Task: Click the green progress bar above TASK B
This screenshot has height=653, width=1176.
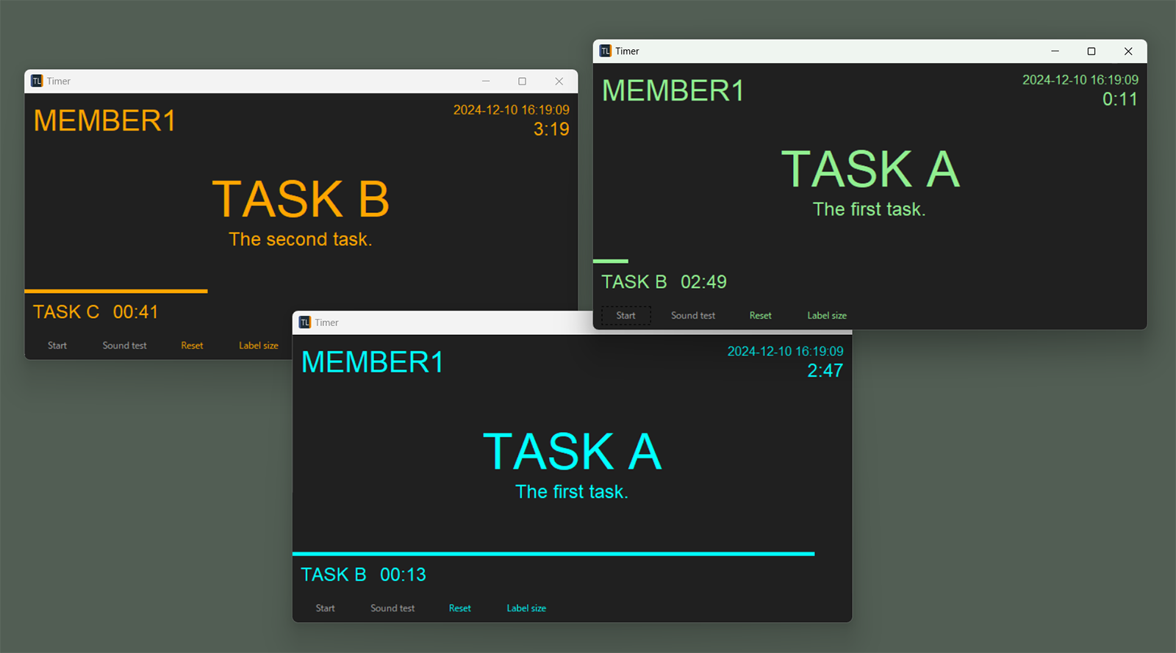Action: click(x=611, y=261)
